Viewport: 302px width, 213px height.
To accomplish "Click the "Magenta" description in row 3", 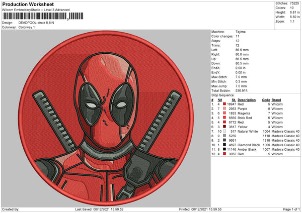I will (x=244, y=113).
